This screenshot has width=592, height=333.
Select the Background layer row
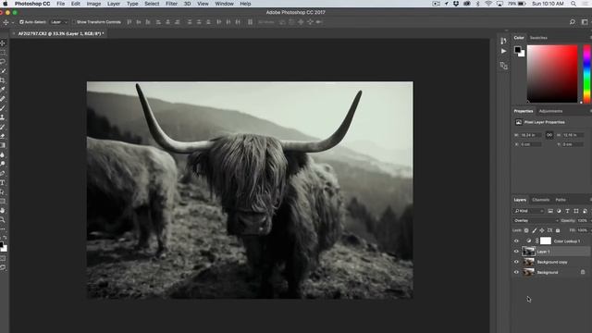point(551,272)
